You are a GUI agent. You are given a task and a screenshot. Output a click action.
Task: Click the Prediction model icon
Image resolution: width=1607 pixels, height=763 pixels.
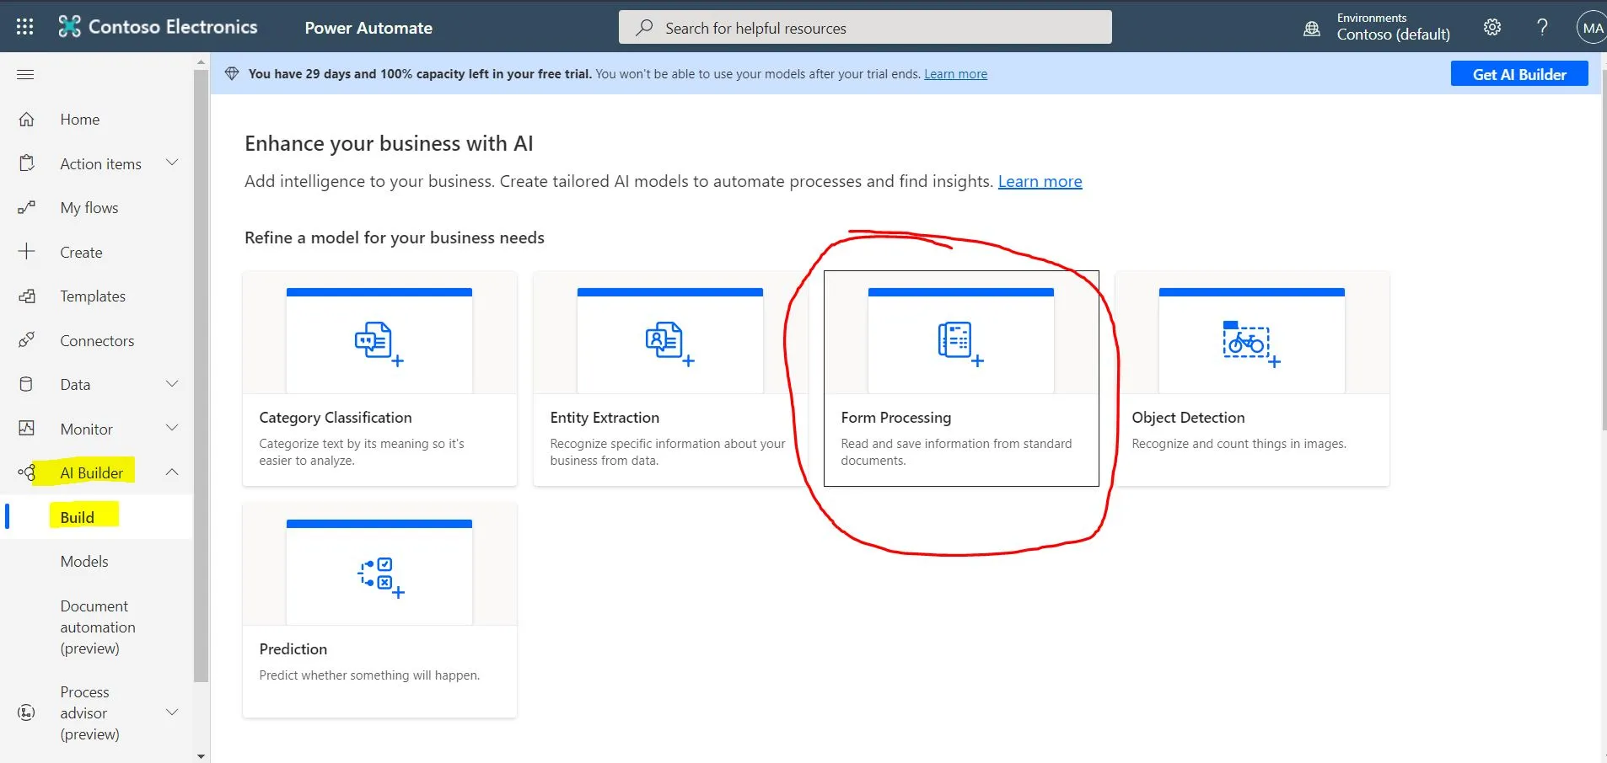pos(379,576)
